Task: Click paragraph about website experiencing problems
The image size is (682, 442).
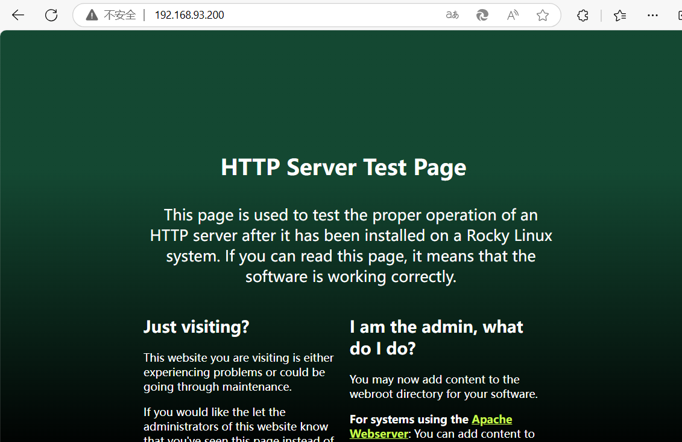Action: [238, 372]
